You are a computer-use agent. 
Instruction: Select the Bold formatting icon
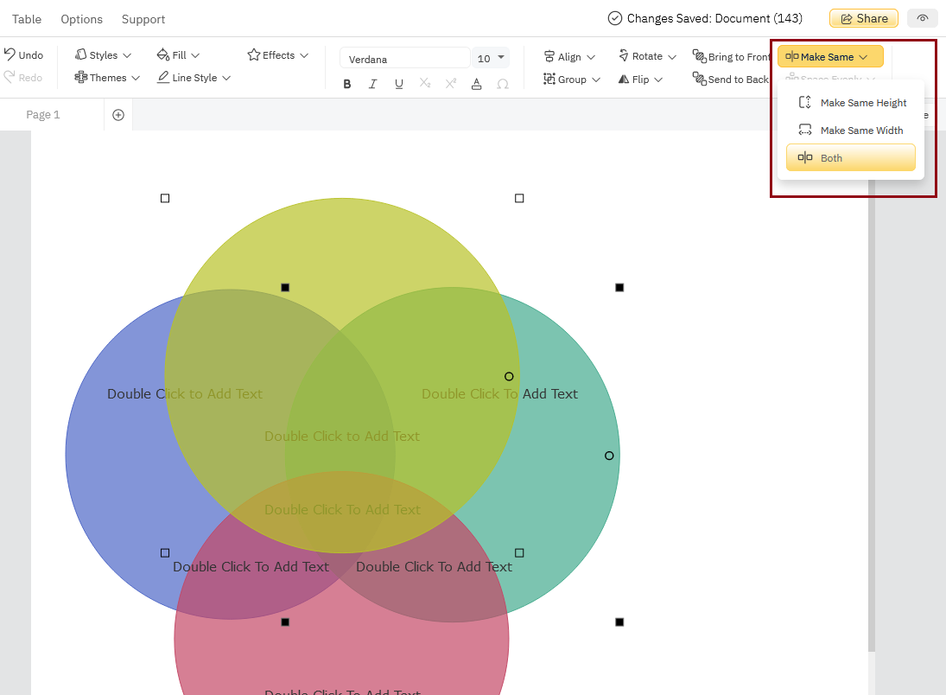(347, 84)
